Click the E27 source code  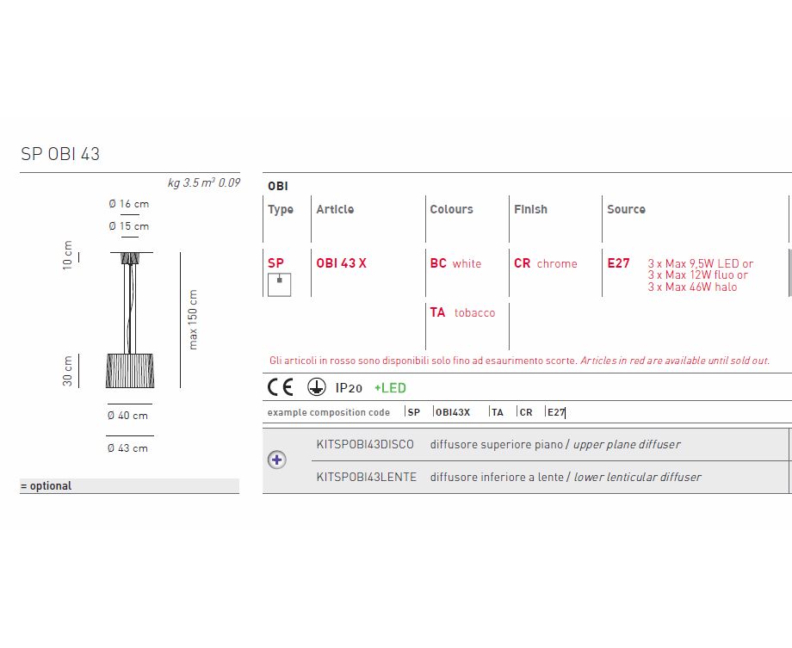coord(618,263)
